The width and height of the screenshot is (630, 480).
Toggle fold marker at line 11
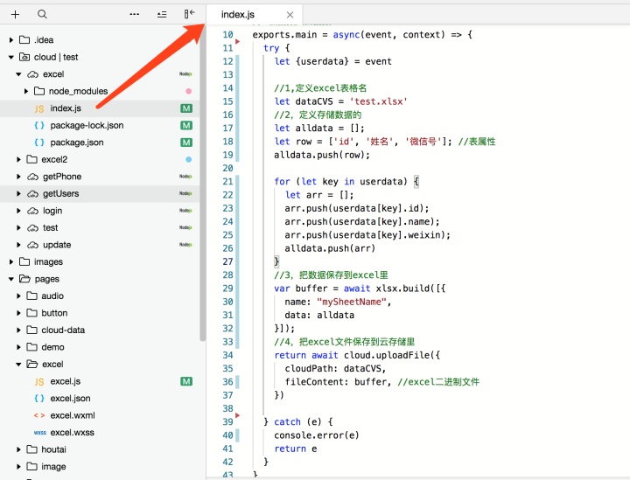pos(237,41)
